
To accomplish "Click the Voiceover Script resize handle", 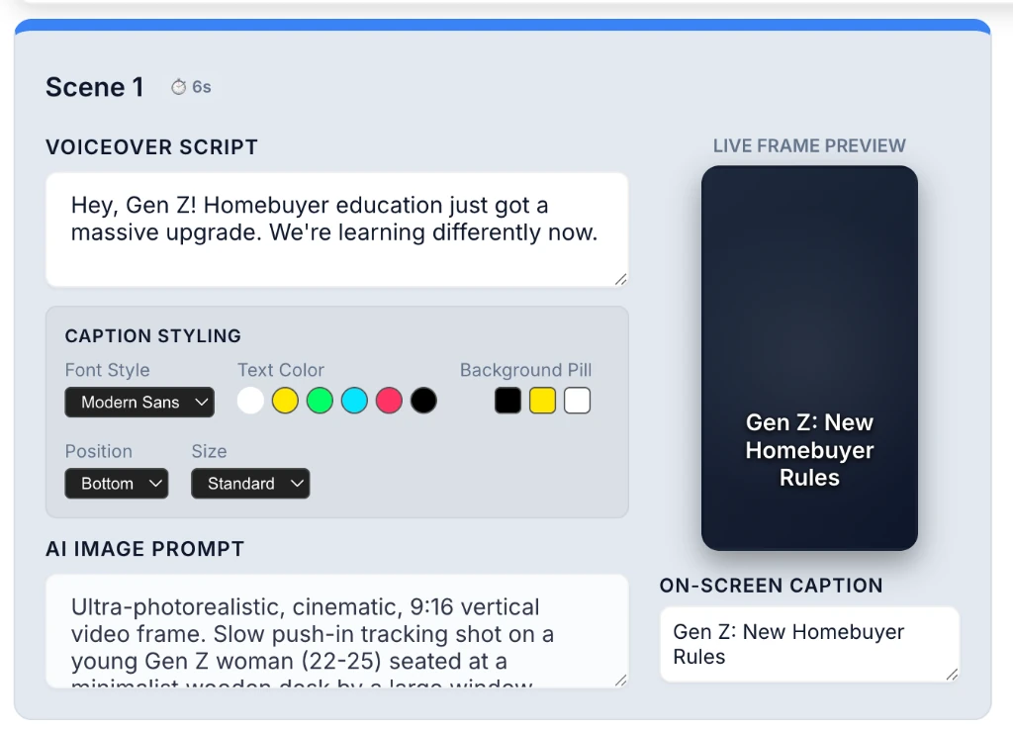I will pyautogui.click(x=621, y=279).
